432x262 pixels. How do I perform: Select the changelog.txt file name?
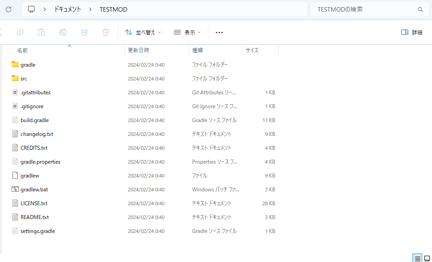37,134
